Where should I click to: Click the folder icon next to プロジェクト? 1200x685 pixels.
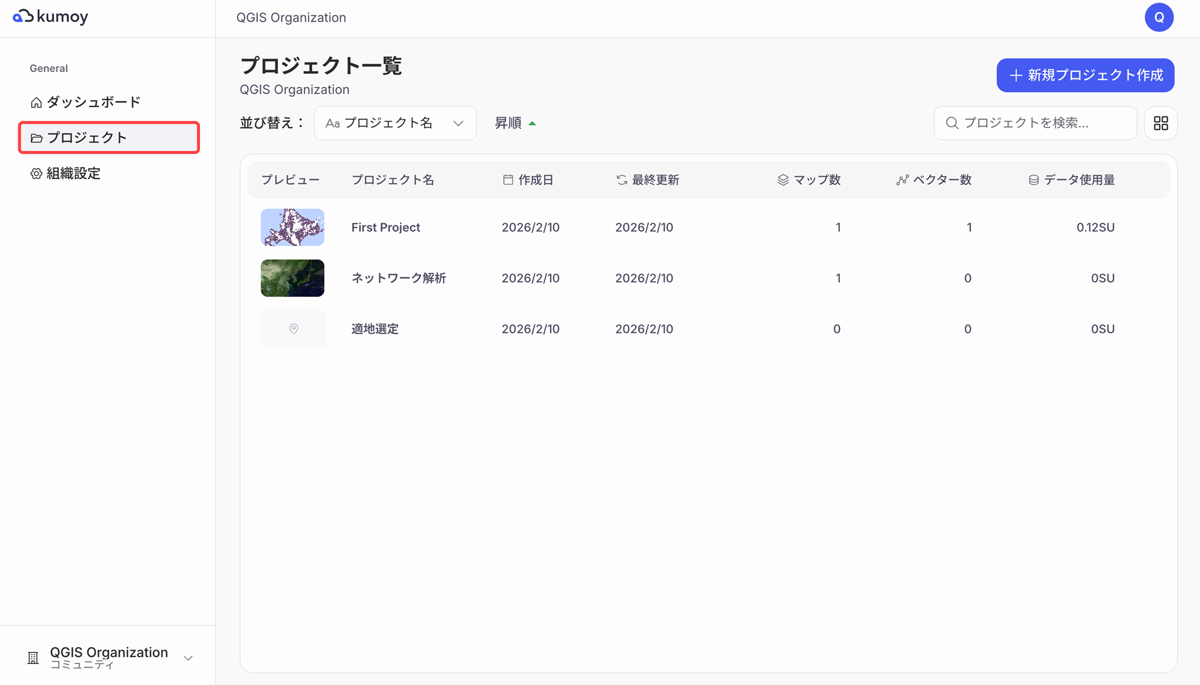[36, 137]
